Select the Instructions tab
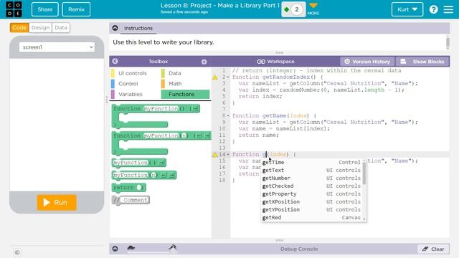This screenshot has height=258, width=459. point(138,28)
